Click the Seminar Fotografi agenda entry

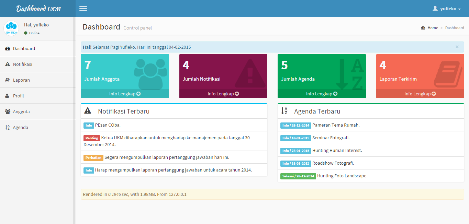(331, 138)
